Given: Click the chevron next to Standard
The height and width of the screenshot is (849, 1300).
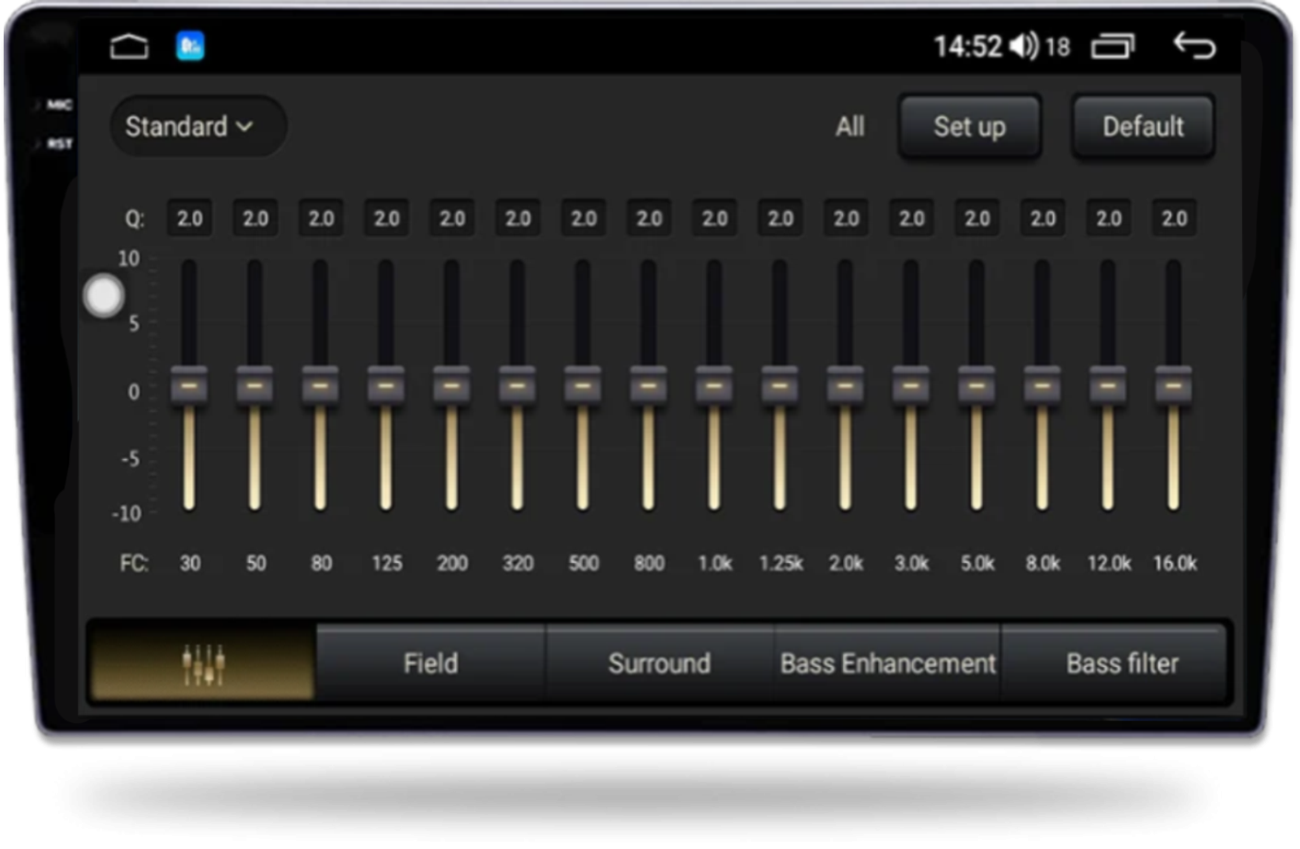Looking at the screenshot, I should coord(245,127).
